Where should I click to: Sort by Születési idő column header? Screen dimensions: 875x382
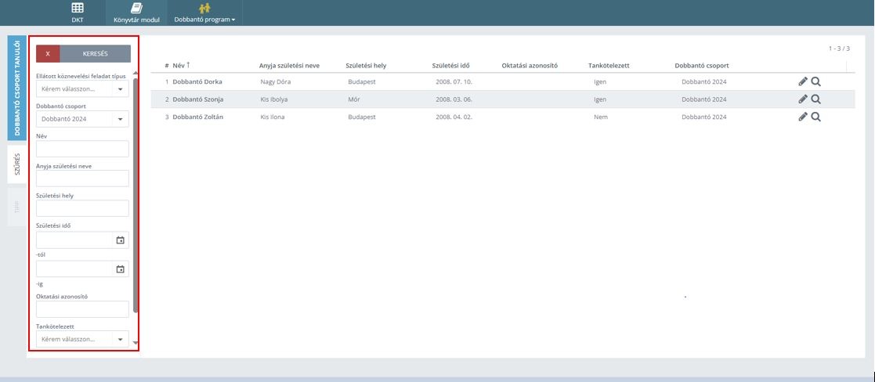450,66
